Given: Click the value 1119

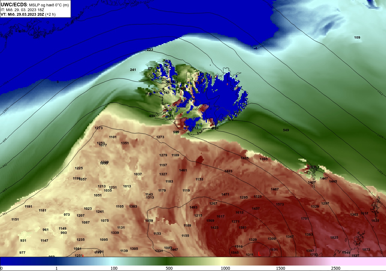Looking at the screenshot, I should pyautogui.click(x=186, y=190).
